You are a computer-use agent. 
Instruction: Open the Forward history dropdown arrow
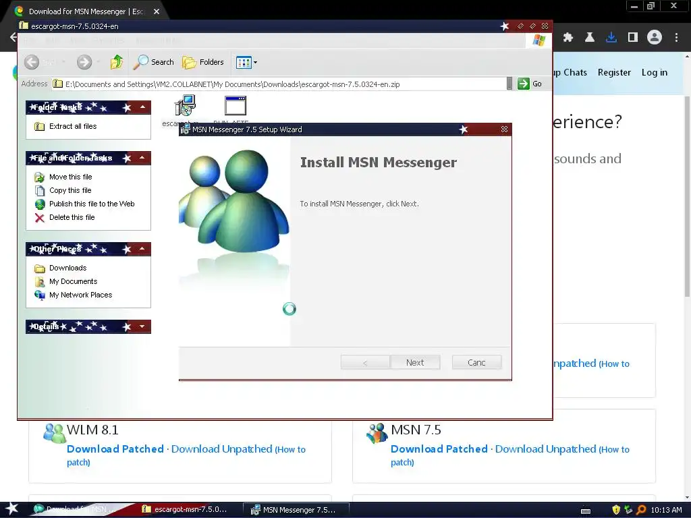click(99, 62)
